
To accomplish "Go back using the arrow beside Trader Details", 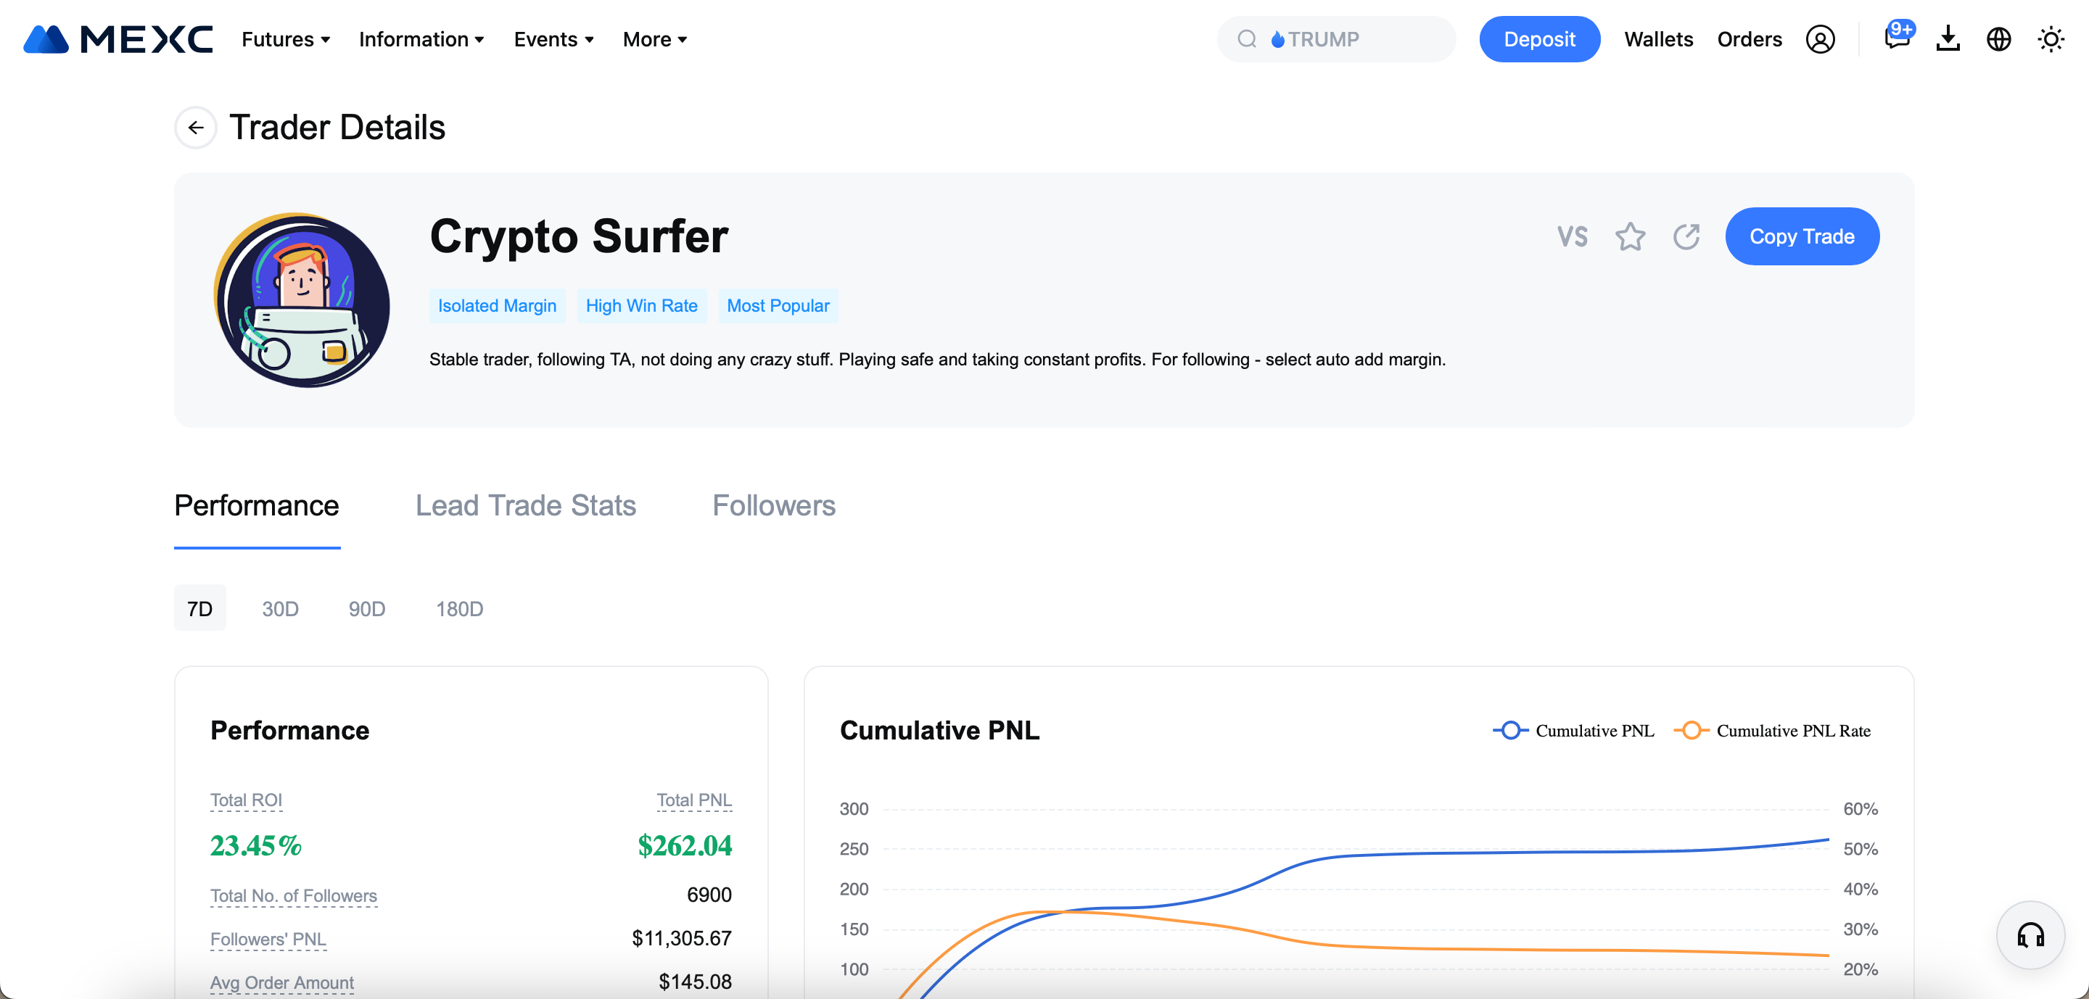I will pyautogui.click(x=195, y=127).
